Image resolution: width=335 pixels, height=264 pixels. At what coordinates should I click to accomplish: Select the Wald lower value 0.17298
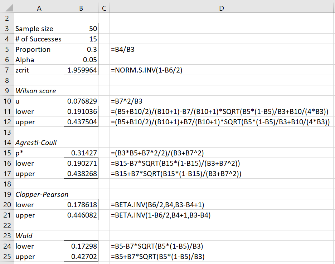81,246
